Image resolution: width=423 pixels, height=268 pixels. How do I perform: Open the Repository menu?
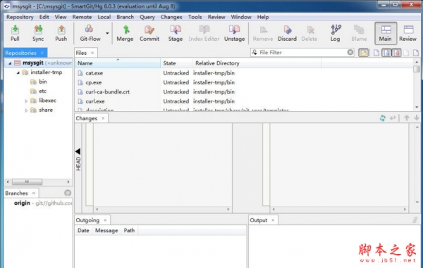click(20, 17)
